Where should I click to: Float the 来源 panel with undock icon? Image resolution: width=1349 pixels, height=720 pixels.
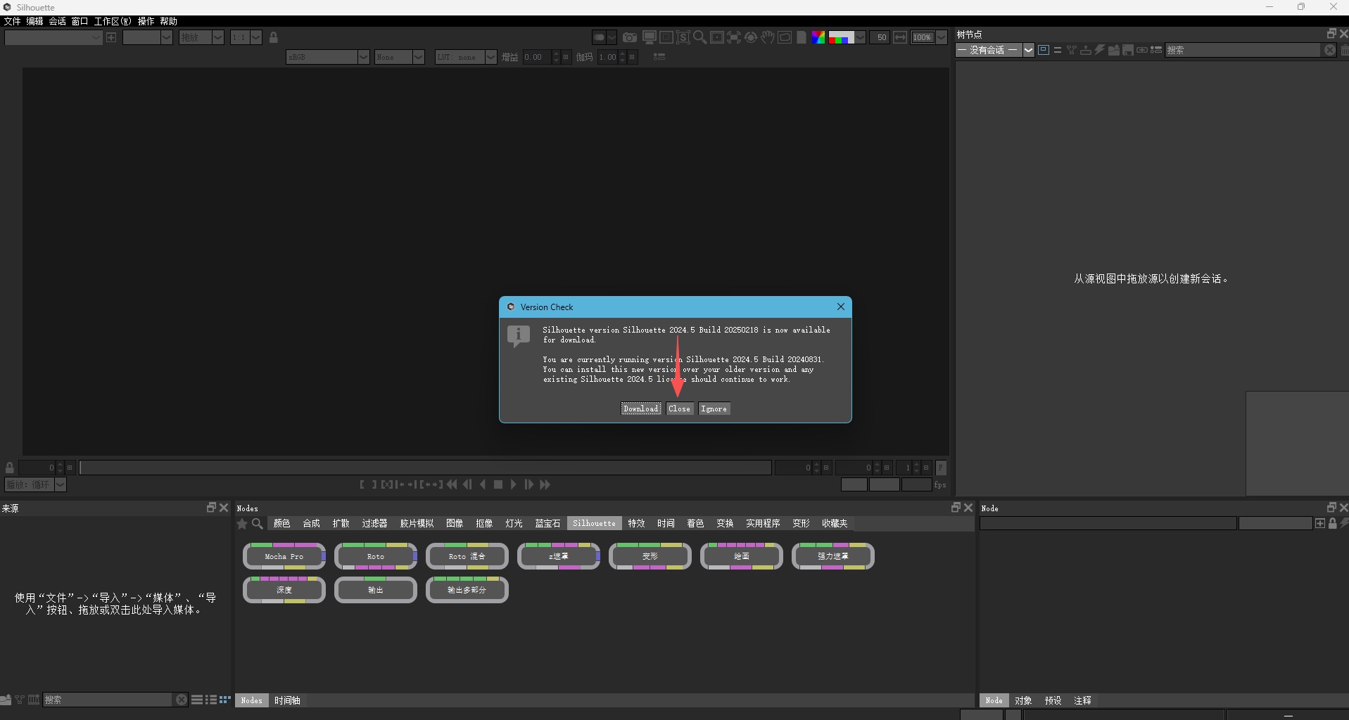211,508
